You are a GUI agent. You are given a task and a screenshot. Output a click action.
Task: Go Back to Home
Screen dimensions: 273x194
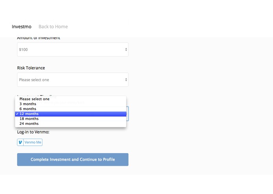coord(53,27)
